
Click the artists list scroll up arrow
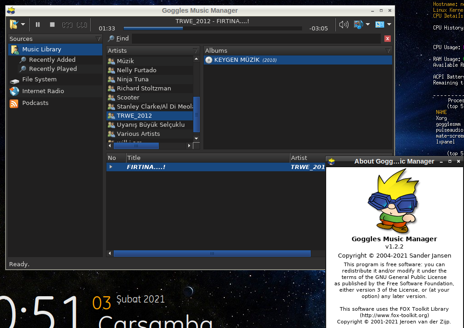(196, 59)
